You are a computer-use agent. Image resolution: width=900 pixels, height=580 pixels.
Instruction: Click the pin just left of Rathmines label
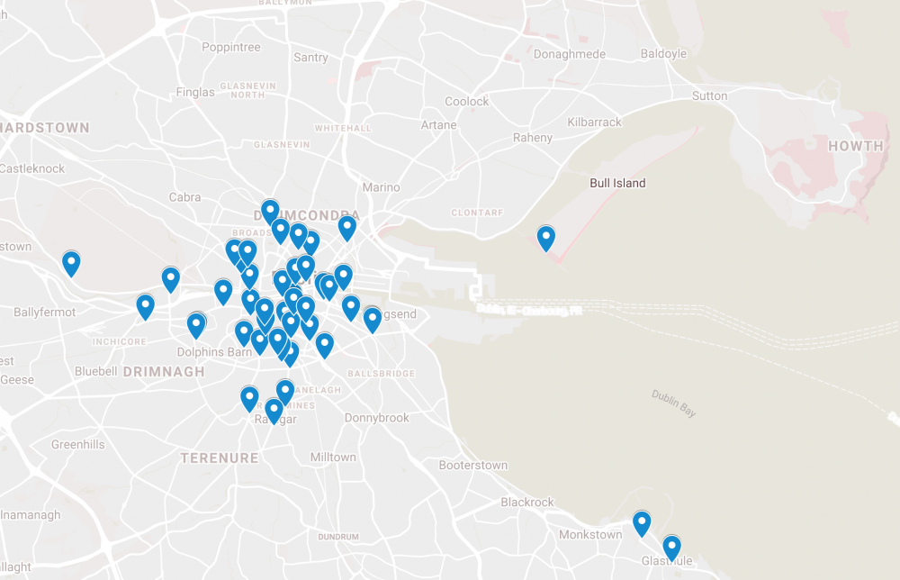point(249,399)
